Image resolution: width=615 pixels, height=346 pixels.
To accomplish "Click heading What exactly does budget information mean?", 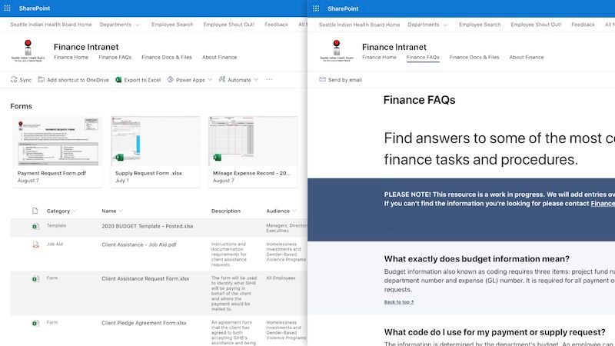I will (x=477, y=259).
